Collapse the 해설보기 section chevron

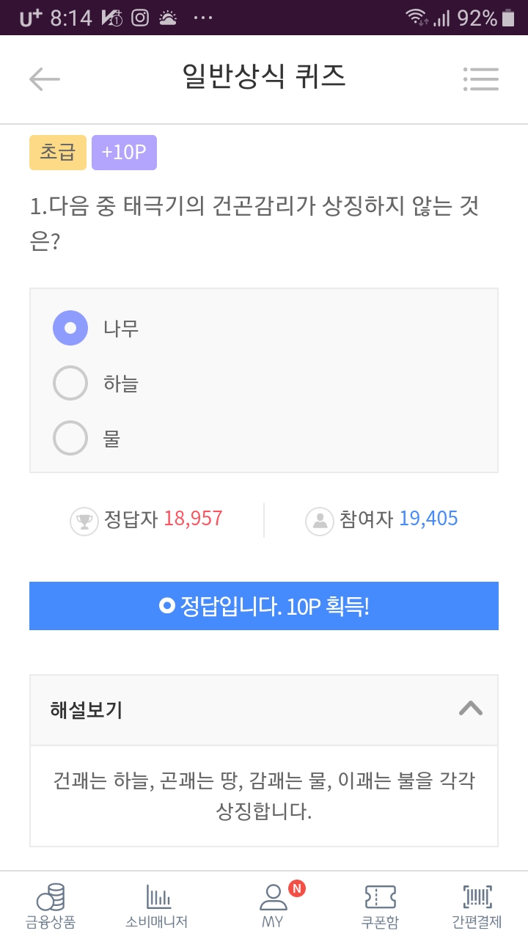(x=470, y=709)
